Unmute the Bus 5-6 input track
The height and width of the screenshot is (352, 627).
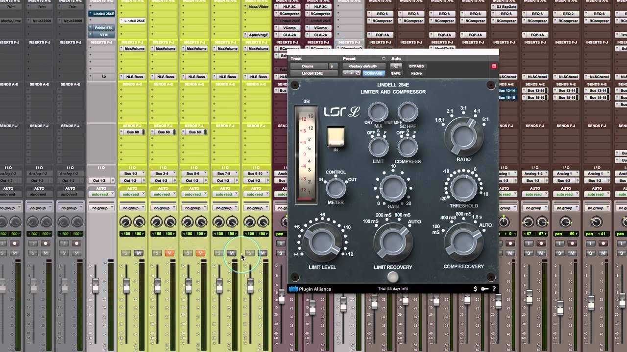click(x=200, y=253)
